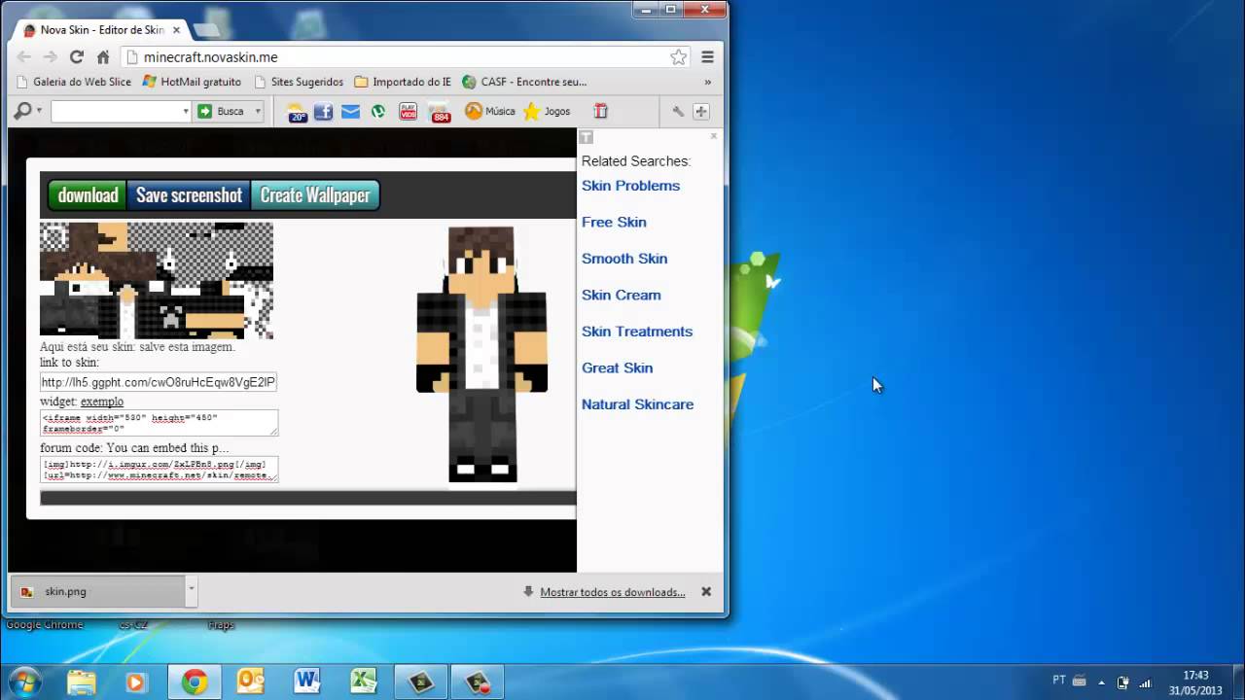Open the Chrome menu (three lines)

(x=708, y=57)
